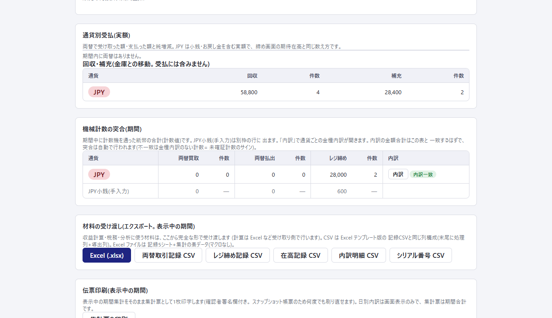This screenshot has height=318, width=552.
Task: Click 回収 amount 58,800
Action: pos(249,92)
